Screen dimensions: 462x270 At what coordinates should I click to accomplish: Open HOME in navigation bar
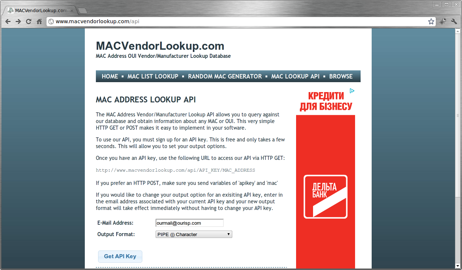(x=110, y=76)
